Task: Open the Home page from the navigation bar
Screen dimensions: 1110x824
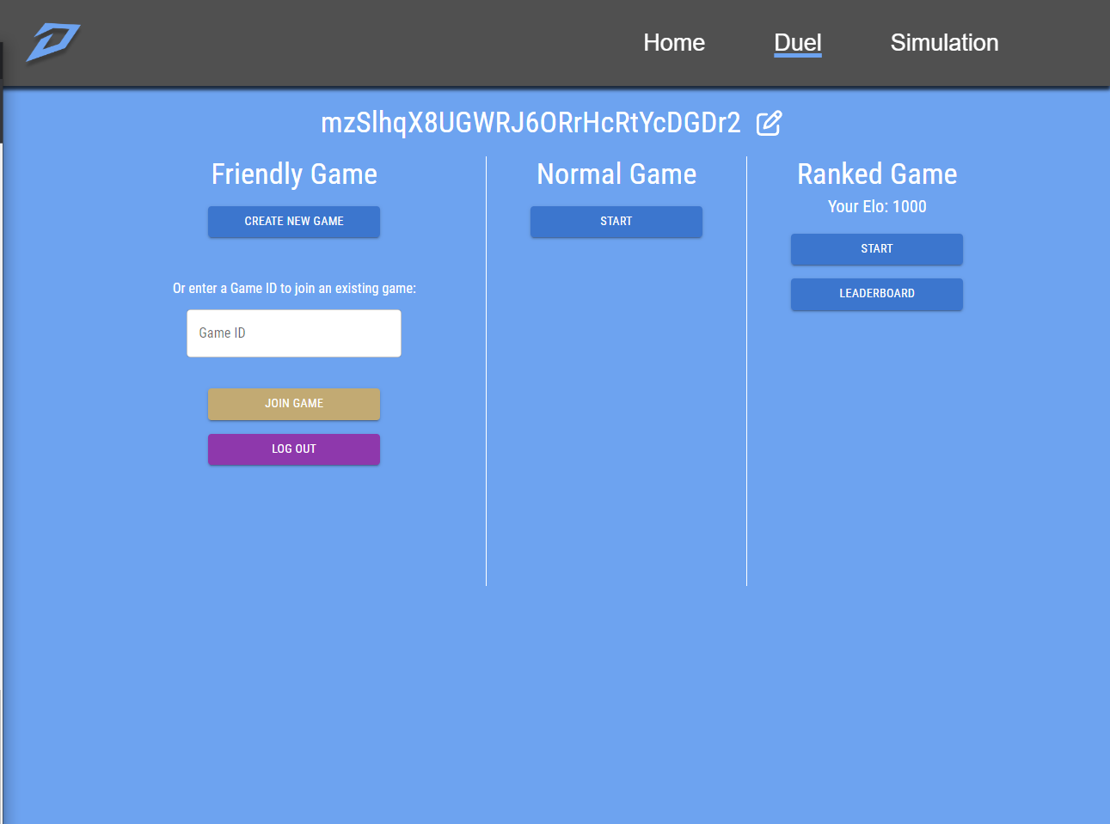Action: pyautogui.click(x=674, y=42)
